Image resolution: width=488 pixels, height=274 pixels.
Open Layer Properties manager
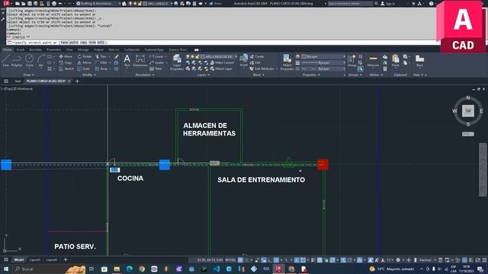pos(177,62)
